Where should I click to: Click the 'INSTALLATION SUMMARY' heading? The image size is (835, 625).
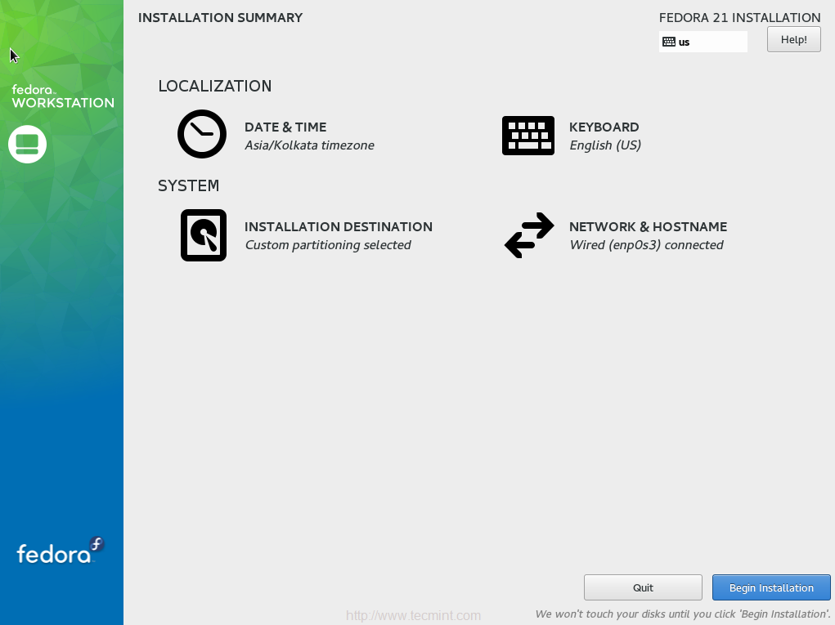[x=221, y=17]
